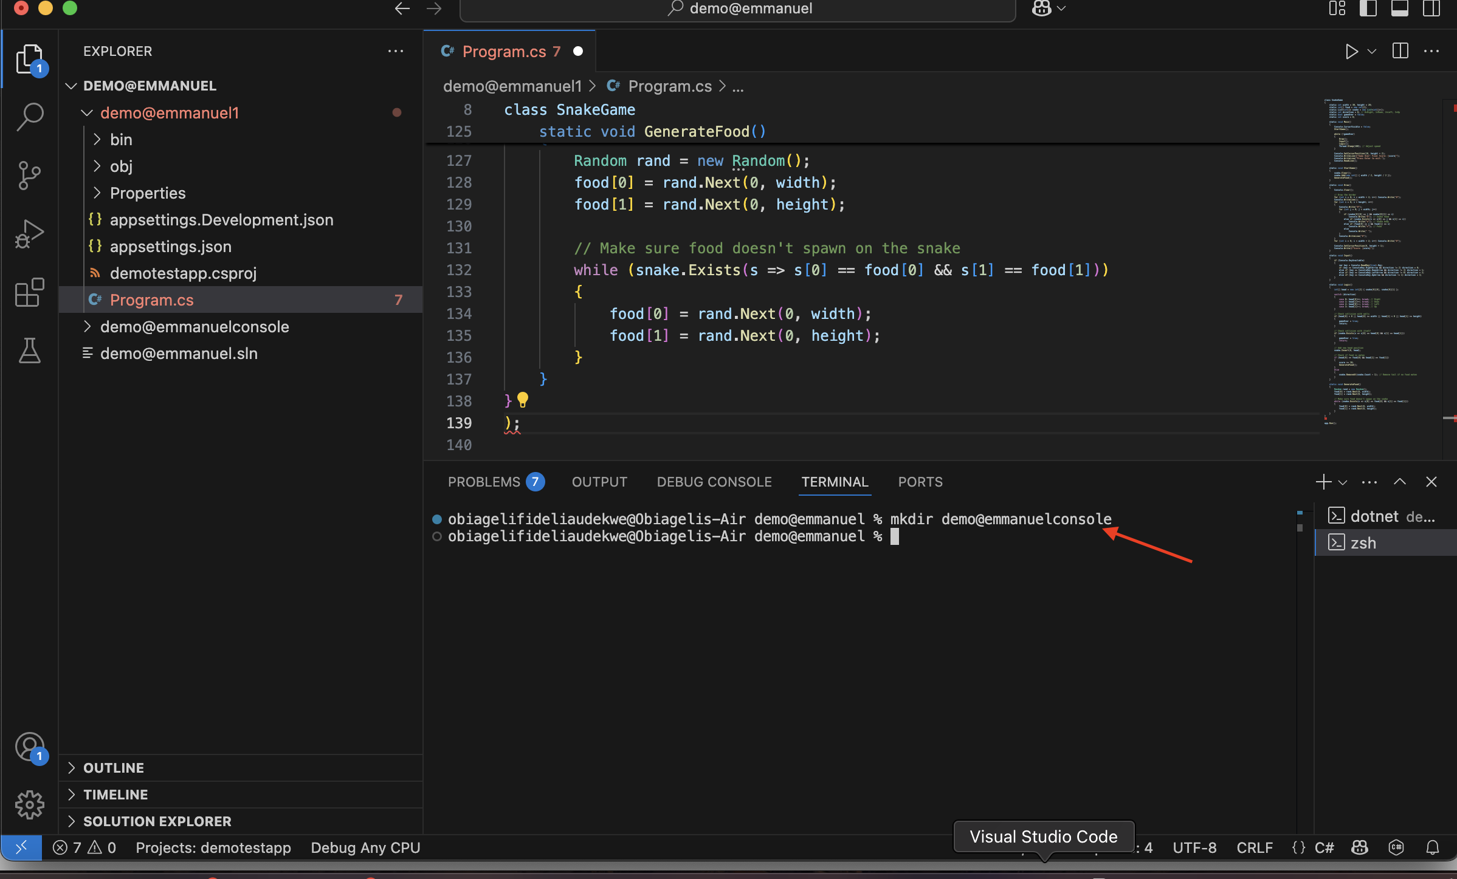
Task: Click the lightbulb code action on line 138
Action: 523,400
